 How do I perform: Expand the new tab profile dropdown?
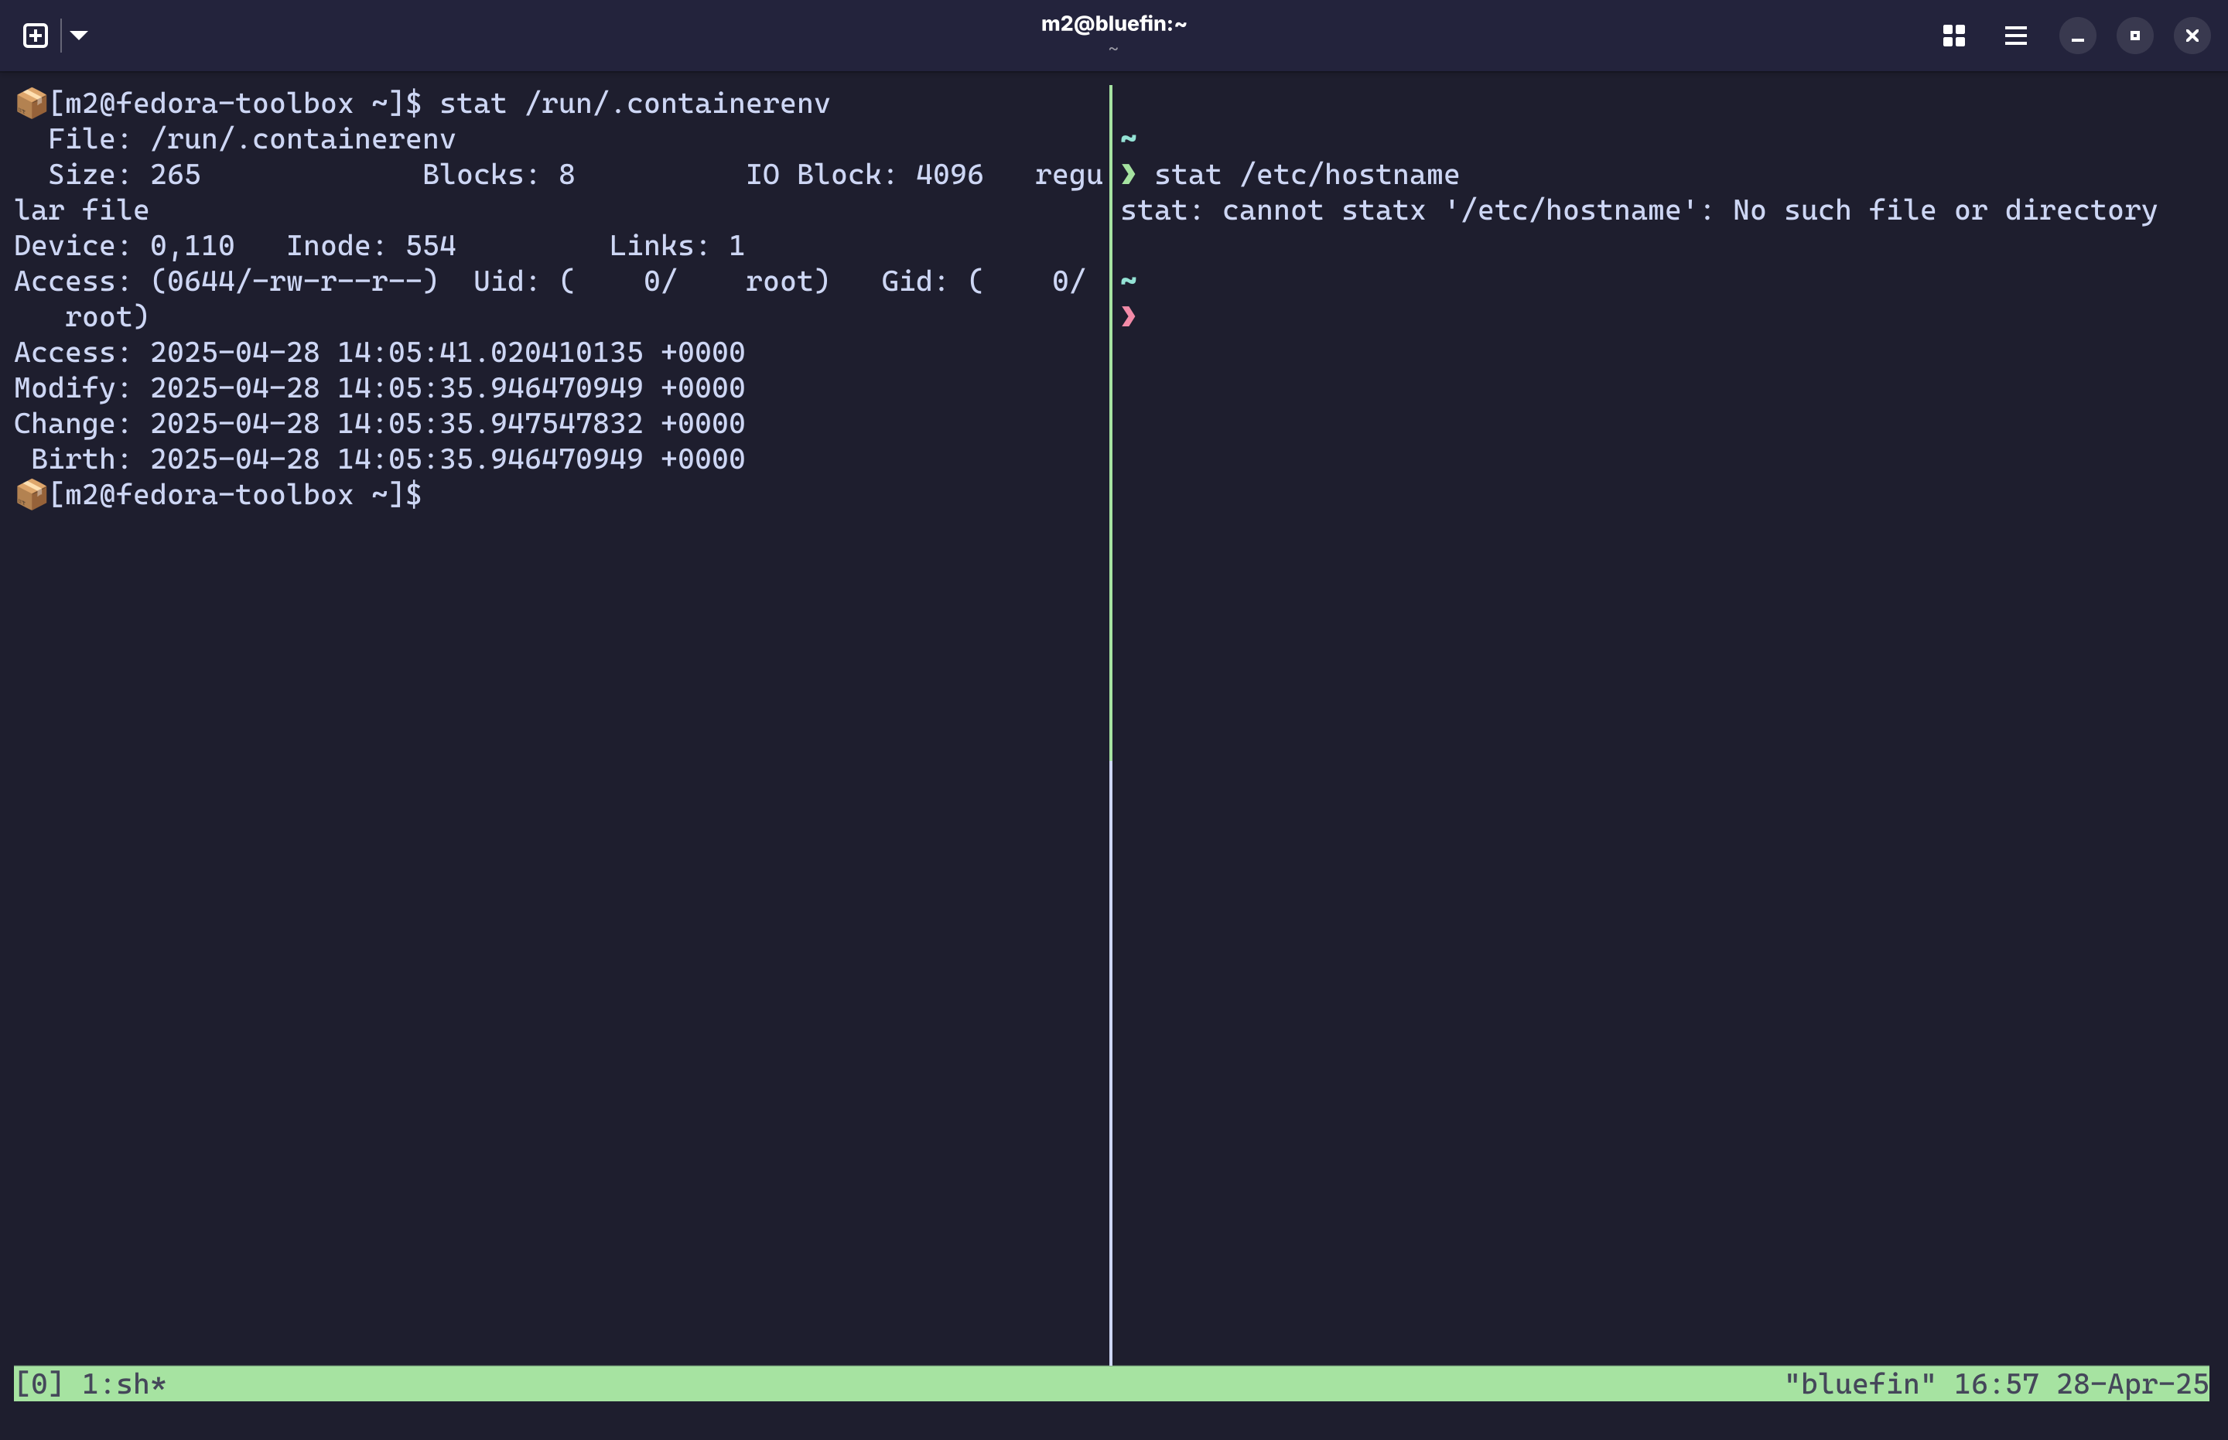pos(80,36)
